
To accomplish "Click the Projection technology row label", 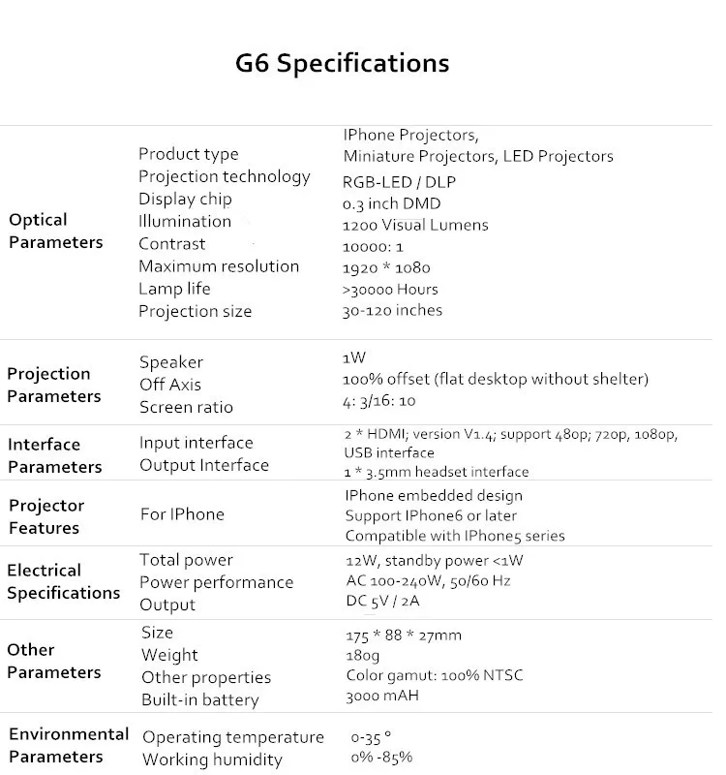I will (x=224, y=176).
